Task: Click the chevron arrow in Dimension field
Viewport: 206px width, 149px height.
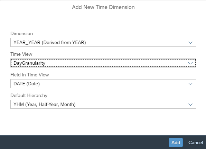Action: (x=190, y=43)
